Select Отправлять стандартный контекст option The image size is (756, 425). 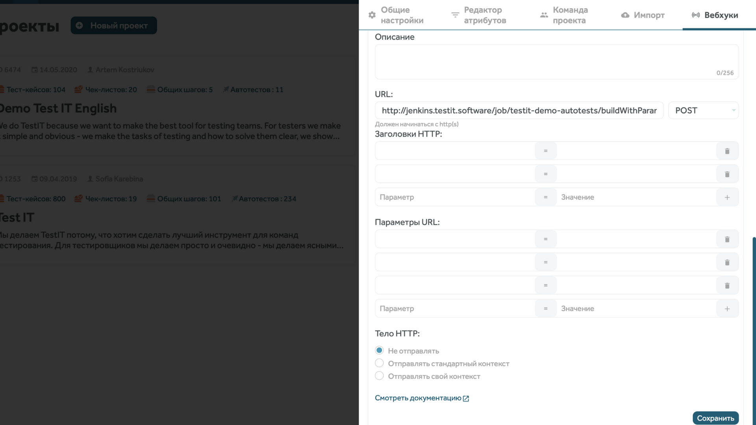[x=379, y=363]
